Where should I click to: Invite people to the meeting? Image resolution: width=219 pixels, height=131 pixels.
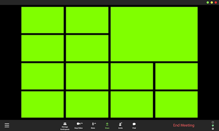(121, 125)
